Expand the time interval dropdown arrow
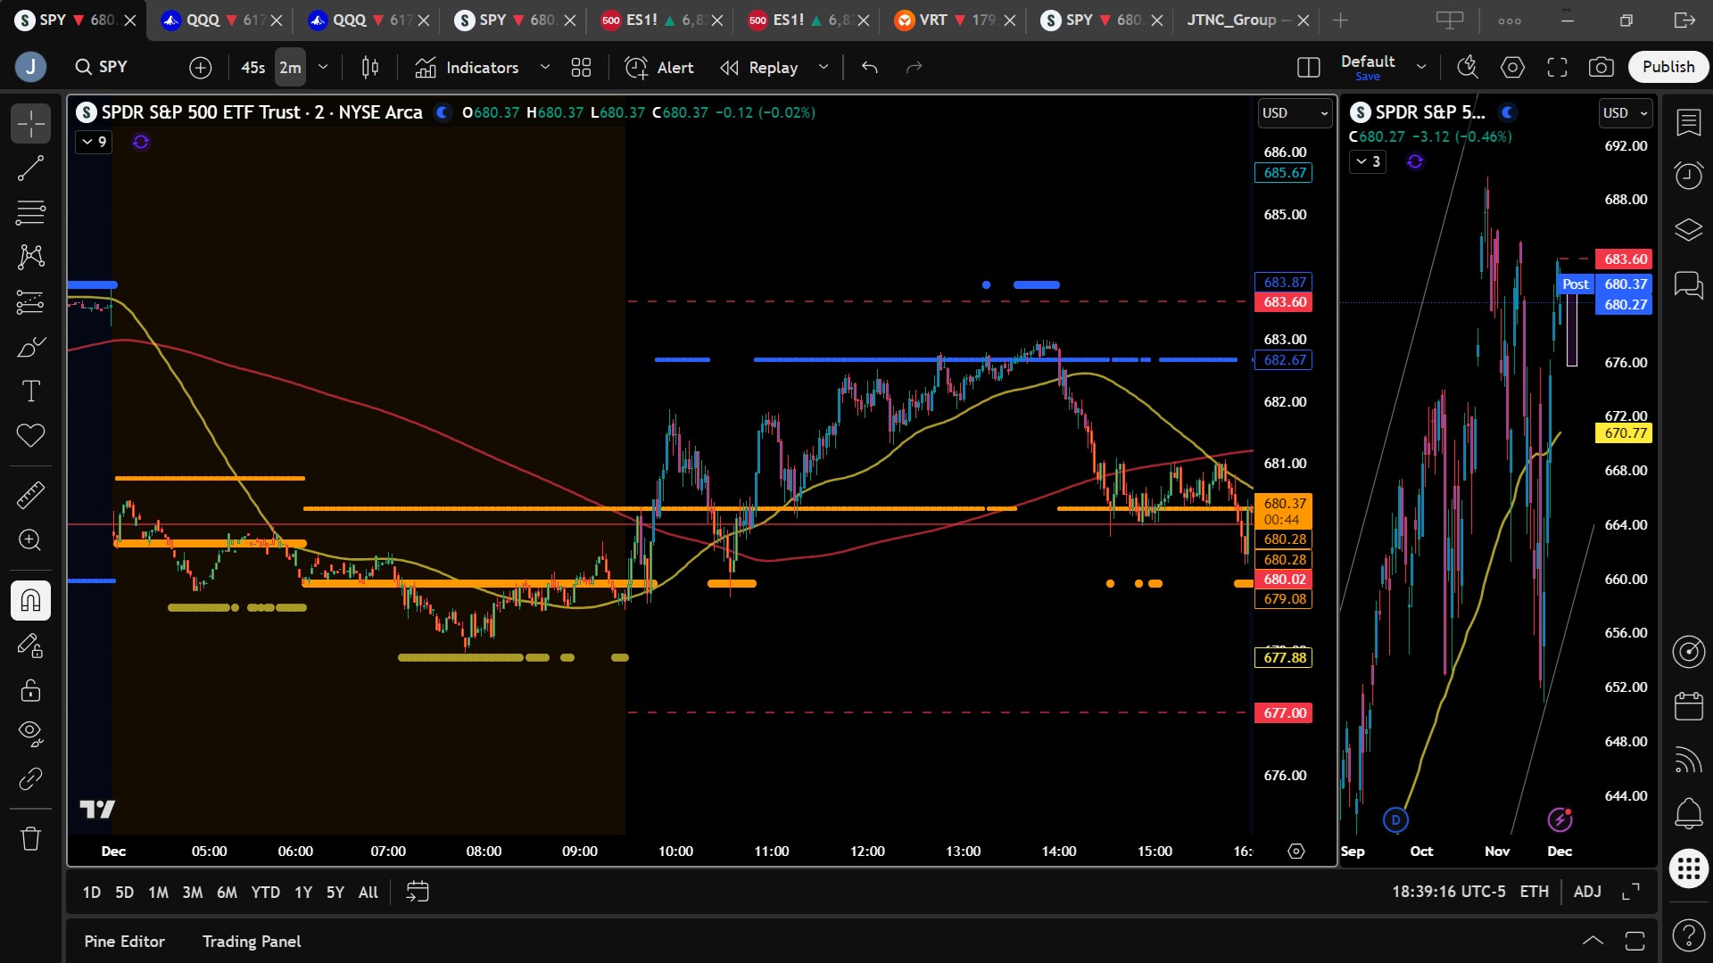 coord(323,67)
